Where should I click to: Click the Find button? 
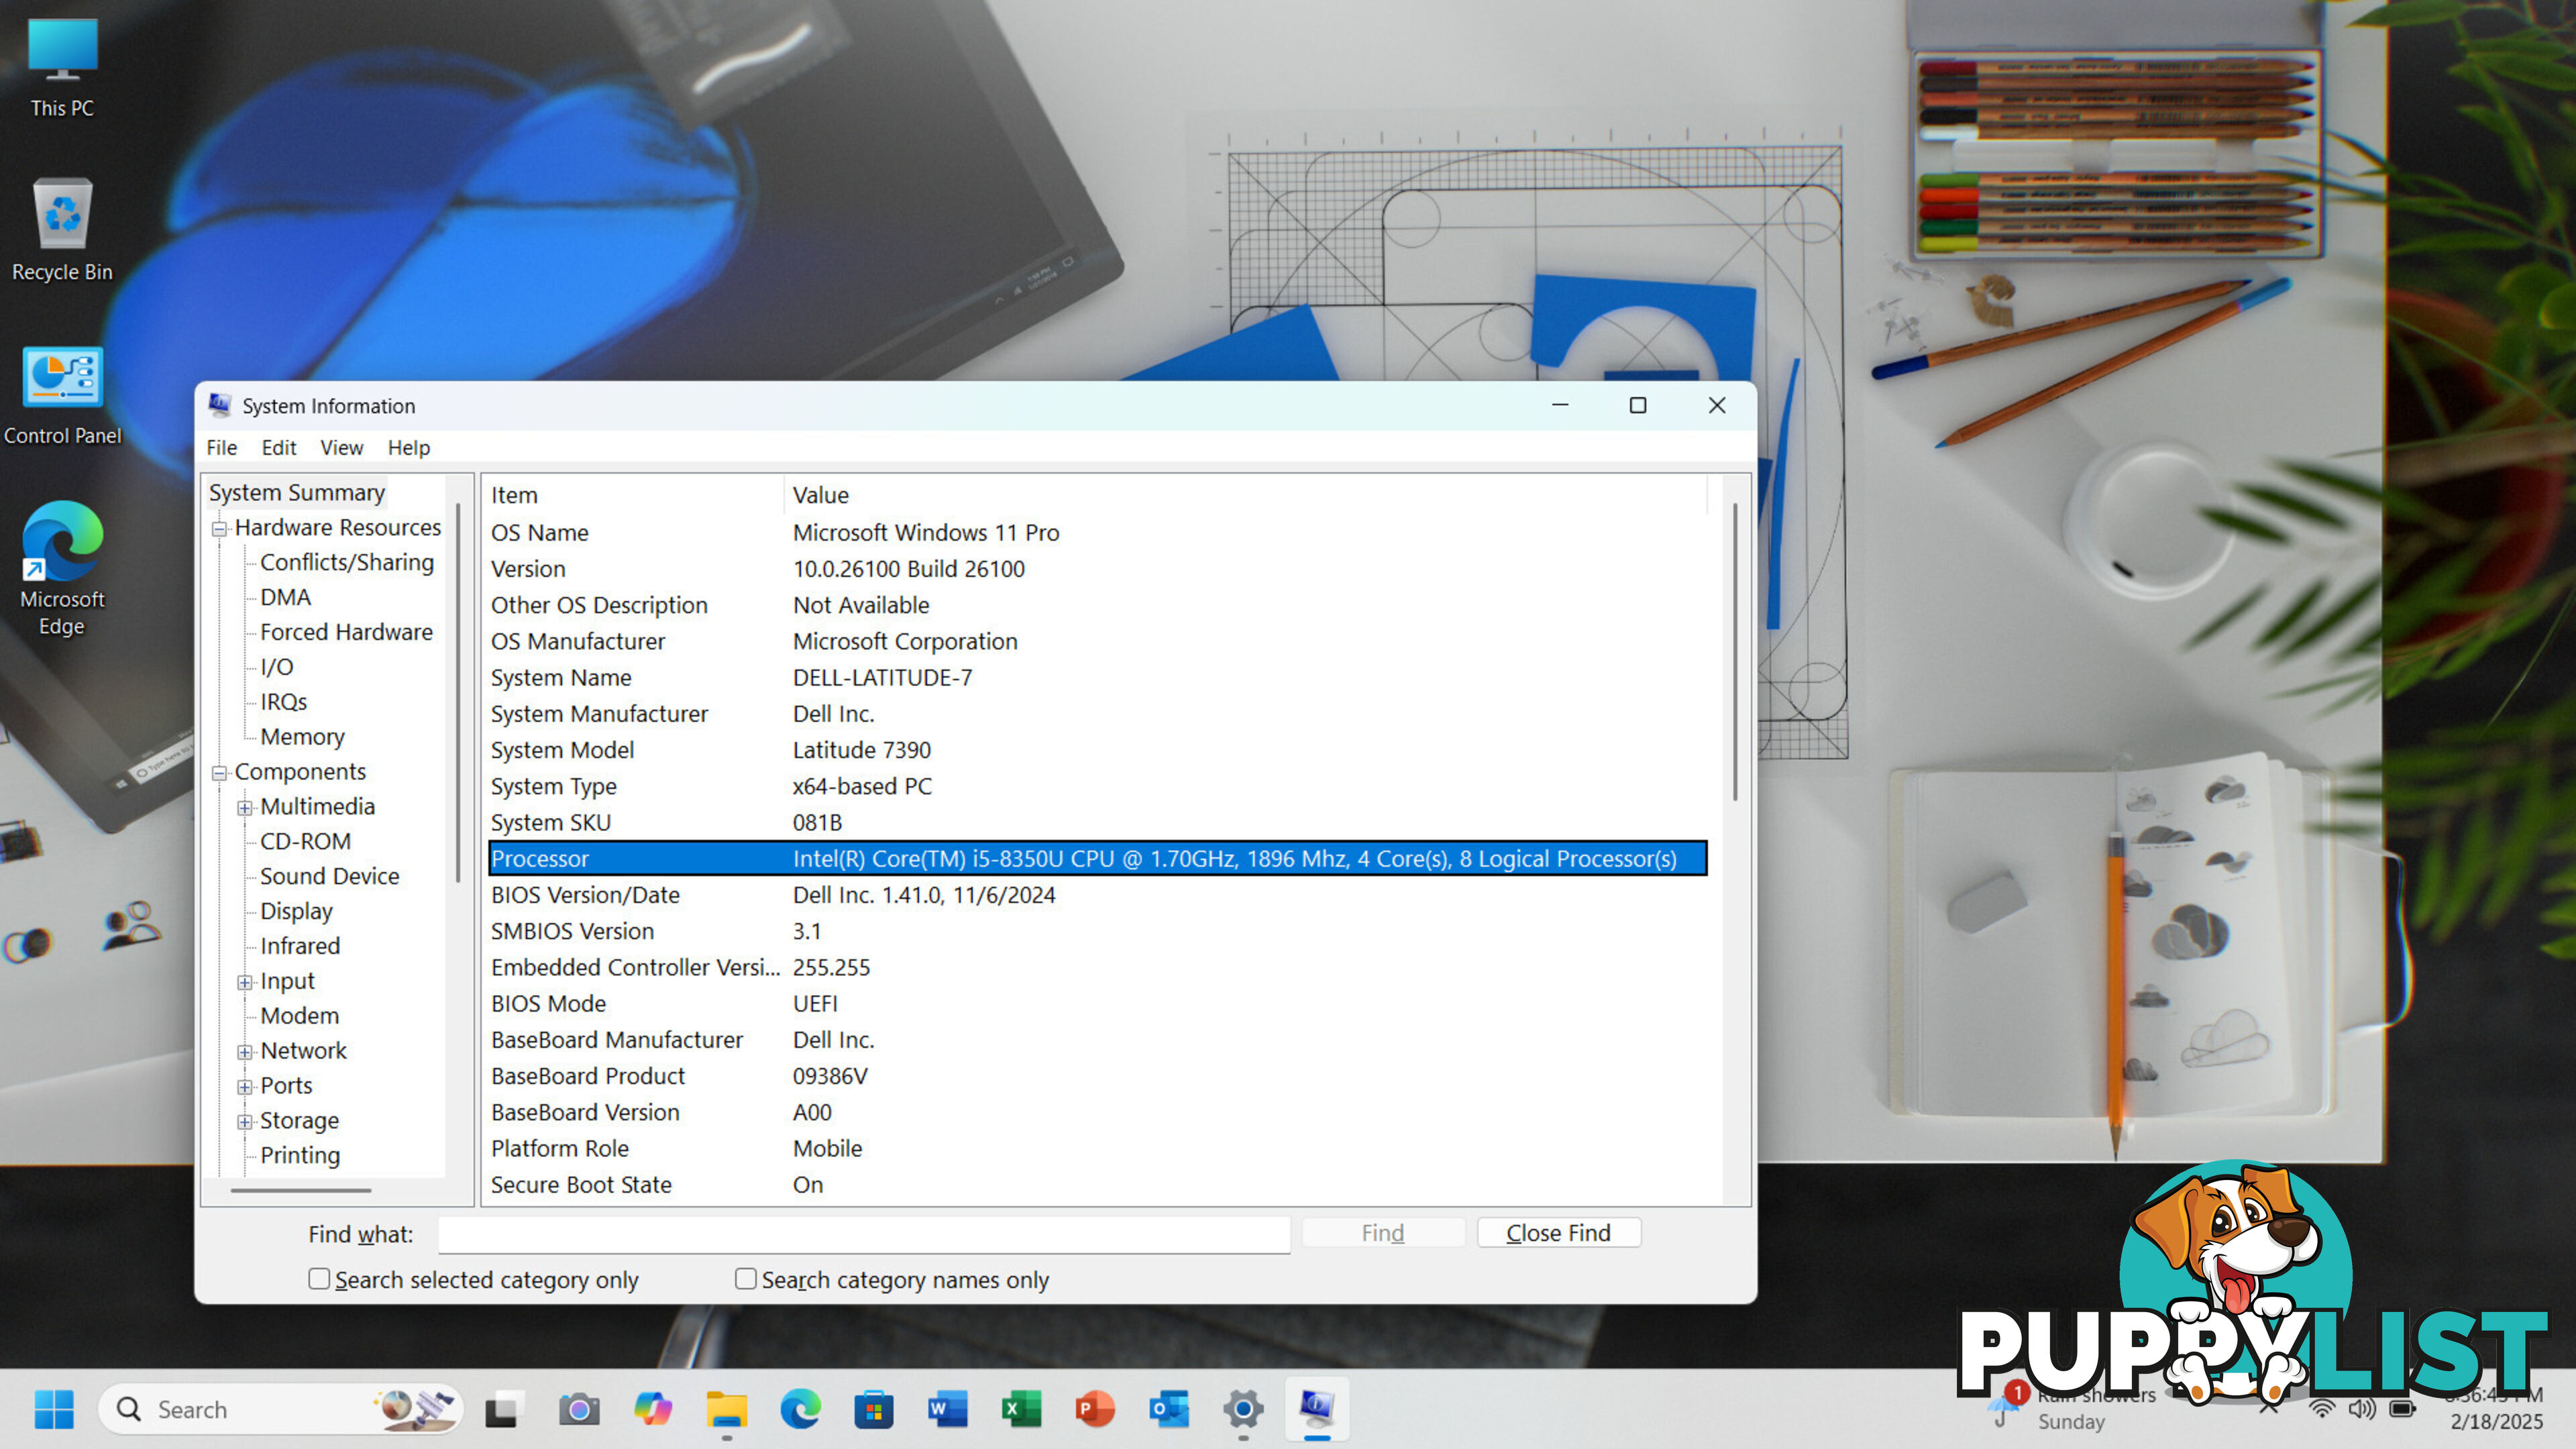(1383, 1233)
